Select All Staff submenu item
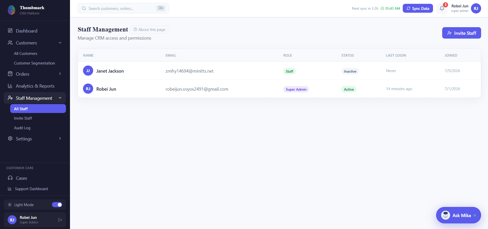 pos(38,109)
